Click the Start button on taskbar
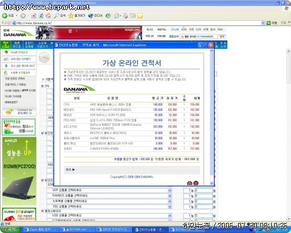This screenshot has height=233, width=291. 10,230
